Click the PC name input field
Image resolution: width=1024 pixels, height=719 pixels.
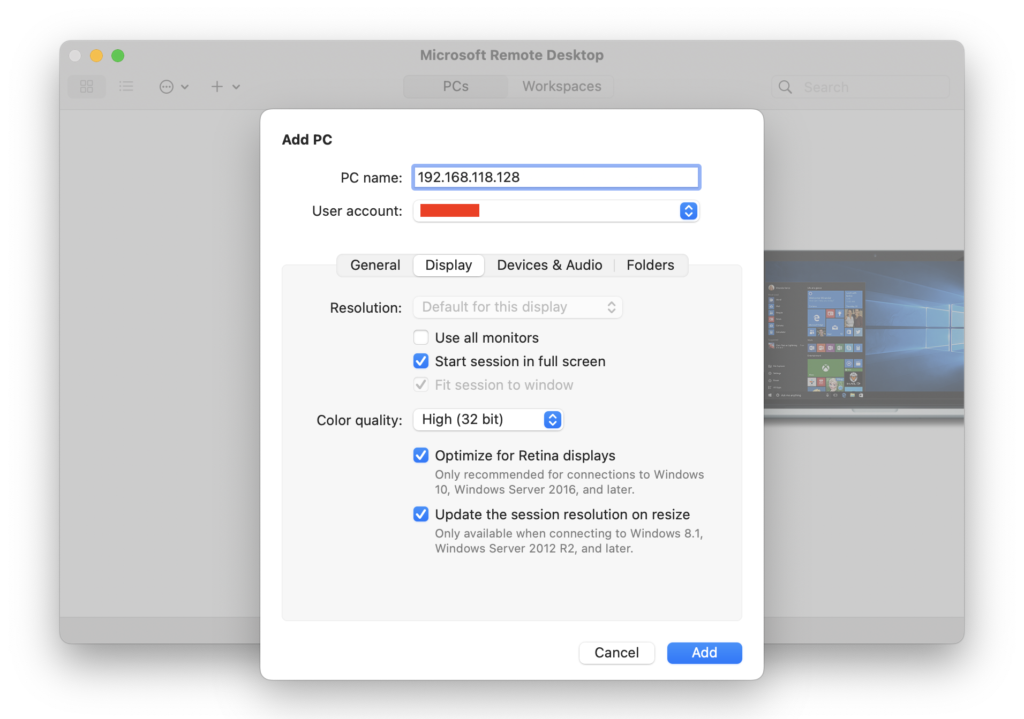556,177
